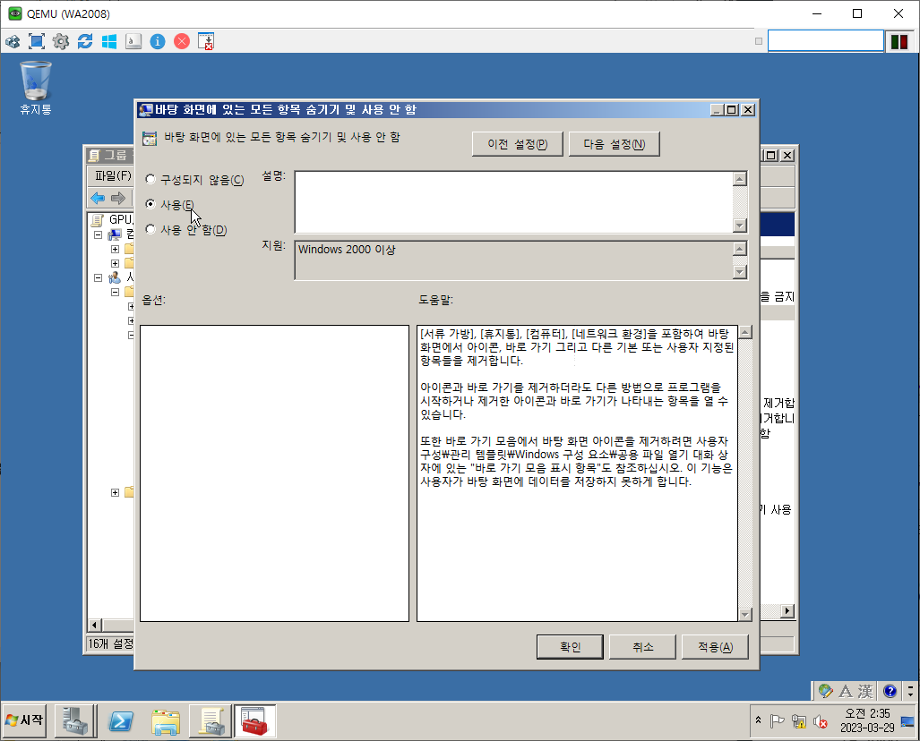Click the Action Center flag tray icon
Image resolution: width=920 pixels, height=741 pixels.
(x=777, y=721)
